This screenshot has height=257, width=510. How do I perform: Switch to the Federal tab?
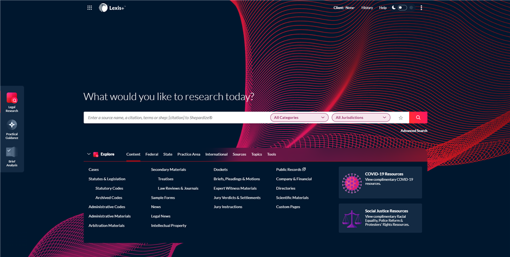tap(151, 155)
